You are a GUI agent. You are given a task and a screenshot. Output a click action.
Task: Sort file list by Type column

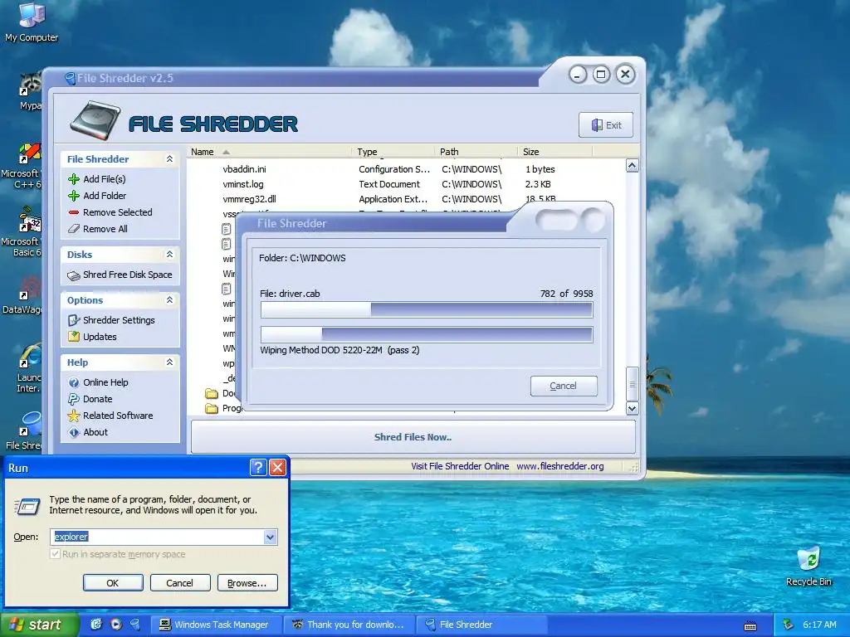(x=393, y=152)
